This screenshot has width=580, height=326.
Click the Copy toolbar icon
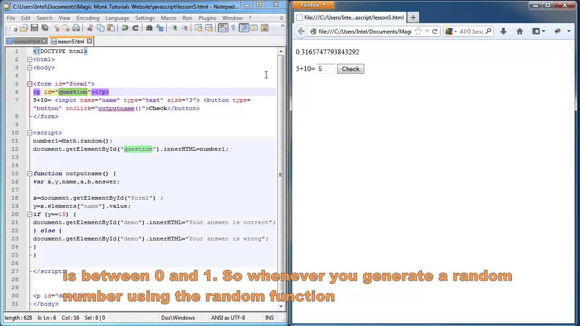[101, 28]
